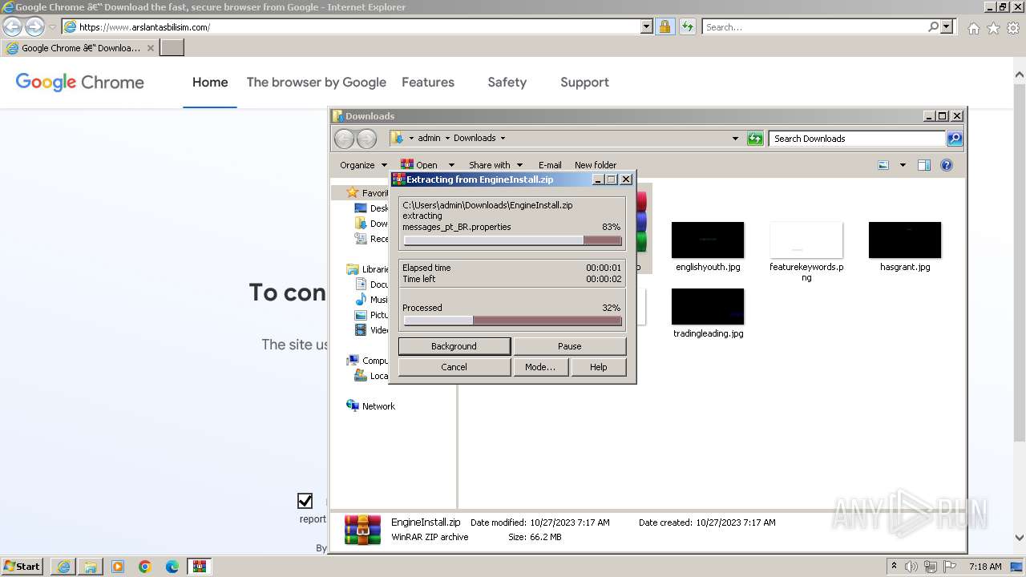Viewport: 1026px width, 577px height.
Task: Click the Explorer Downloads back button
Action: click(344, 139)
